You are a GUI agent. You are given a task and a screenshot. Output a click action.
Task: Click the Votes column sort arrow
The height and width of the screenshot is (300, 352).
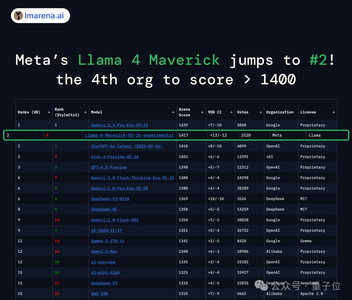260,112
